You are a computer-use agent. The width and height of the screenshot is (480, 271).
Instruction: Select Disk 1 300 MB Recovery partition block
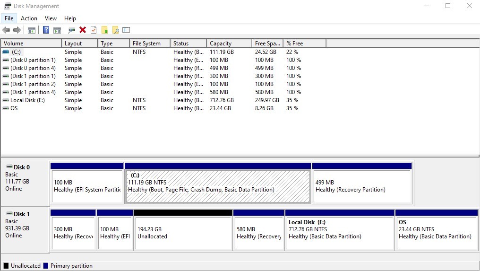73,230
